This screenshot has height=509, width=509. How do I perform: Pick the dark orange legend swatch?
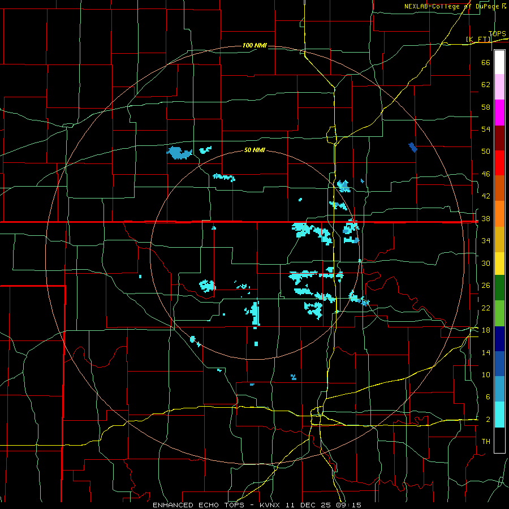pyautogui.click(x=499, y=188)
